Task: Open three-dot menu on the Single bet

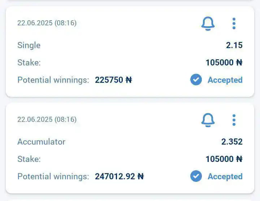Action: 234,23
